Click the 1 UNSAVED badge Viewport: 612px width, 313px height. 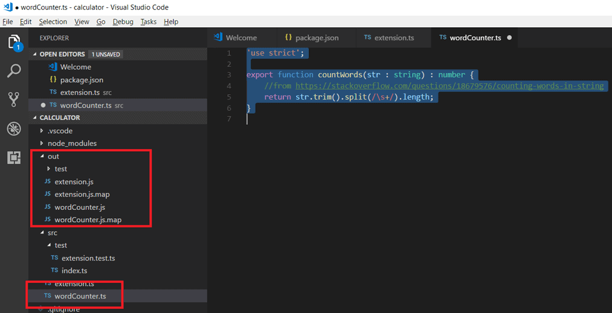[105, 54]
